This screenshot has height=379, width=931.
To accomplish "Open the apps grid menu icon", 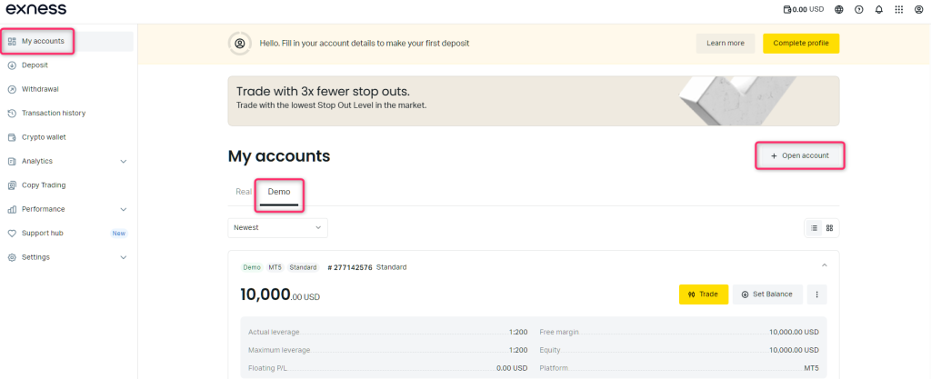I will pyautogui.click(x=899, y=9).
